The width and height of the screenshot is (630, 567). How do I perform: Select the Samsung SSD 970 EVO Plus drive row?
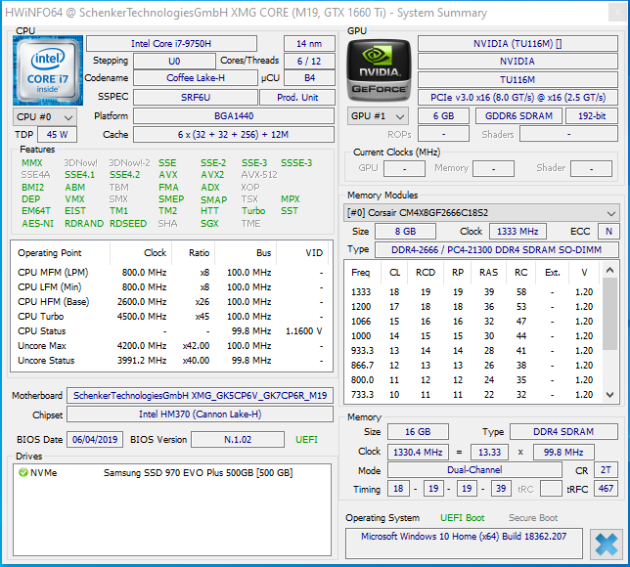point(172,472)
